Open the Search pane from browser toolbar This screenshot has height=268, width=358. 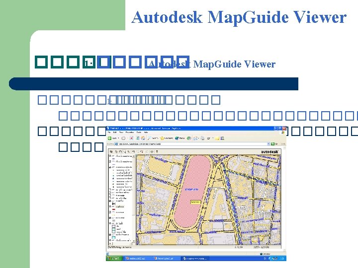[x=153, y=138]
